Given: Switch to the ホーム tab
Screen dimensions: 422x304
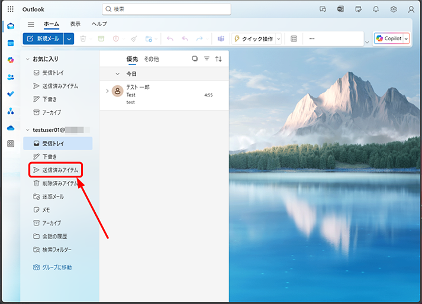Looking at the screenshot, I should pyautogui.click(x=51, y=24).
